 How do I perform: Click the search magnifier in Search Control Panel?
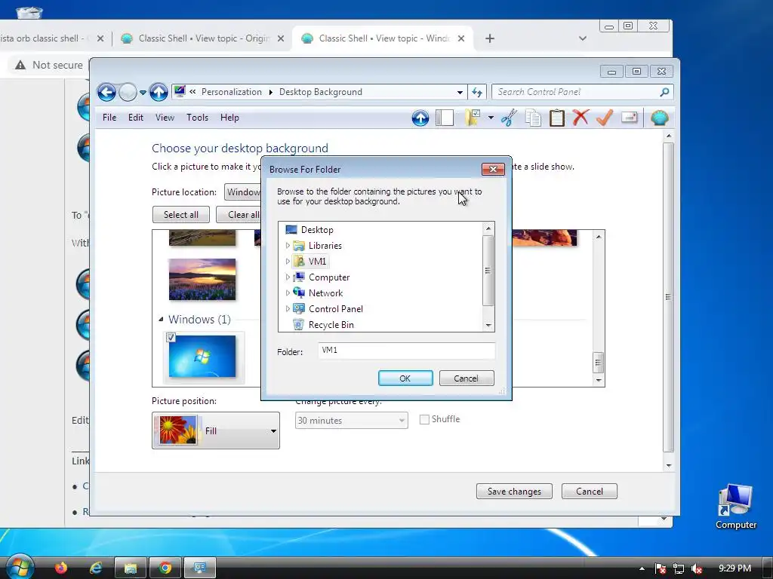(664, 92)
